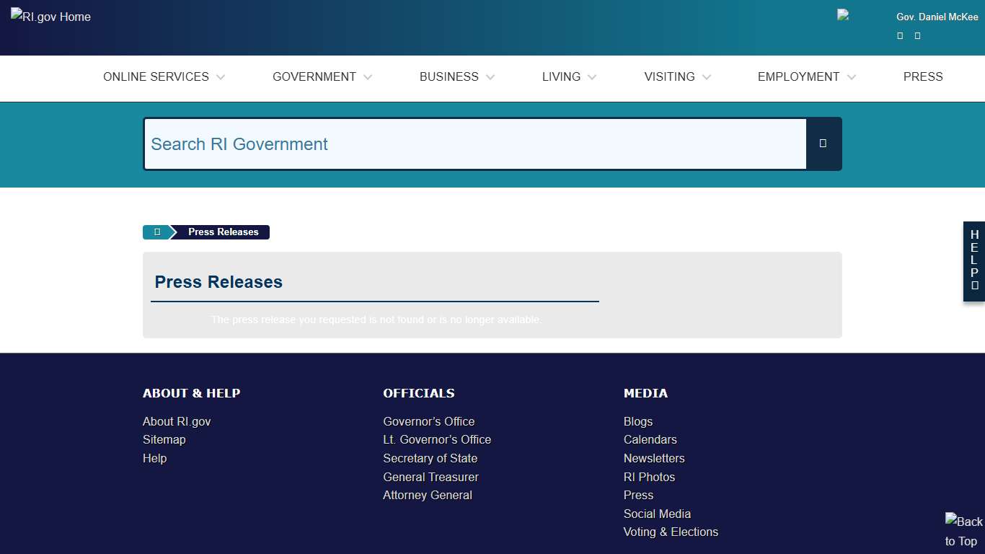Click the first social media icon under Gov. McKee
This screenshot has height=554, width=985.
[899, 35]
